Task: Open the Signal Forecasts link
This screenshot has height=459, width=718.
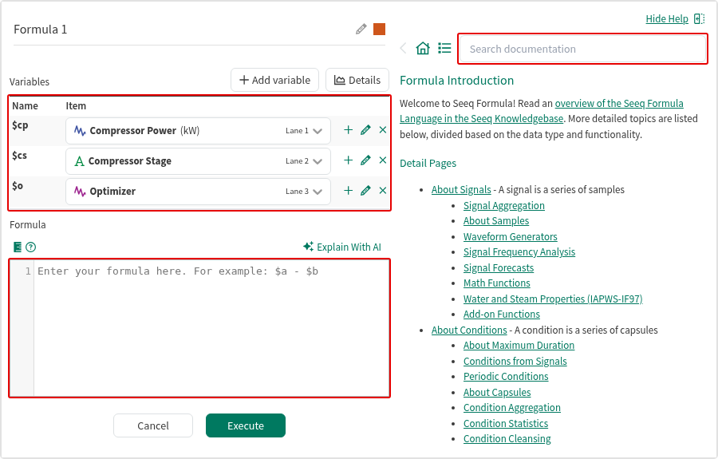Action: (x=498, y=268)
